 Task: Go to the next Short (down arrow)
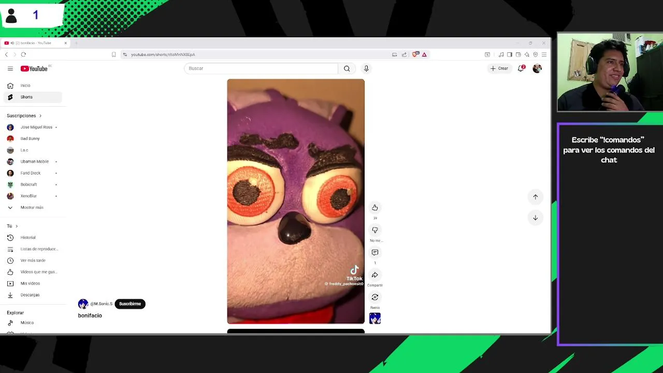pos(536,218)
